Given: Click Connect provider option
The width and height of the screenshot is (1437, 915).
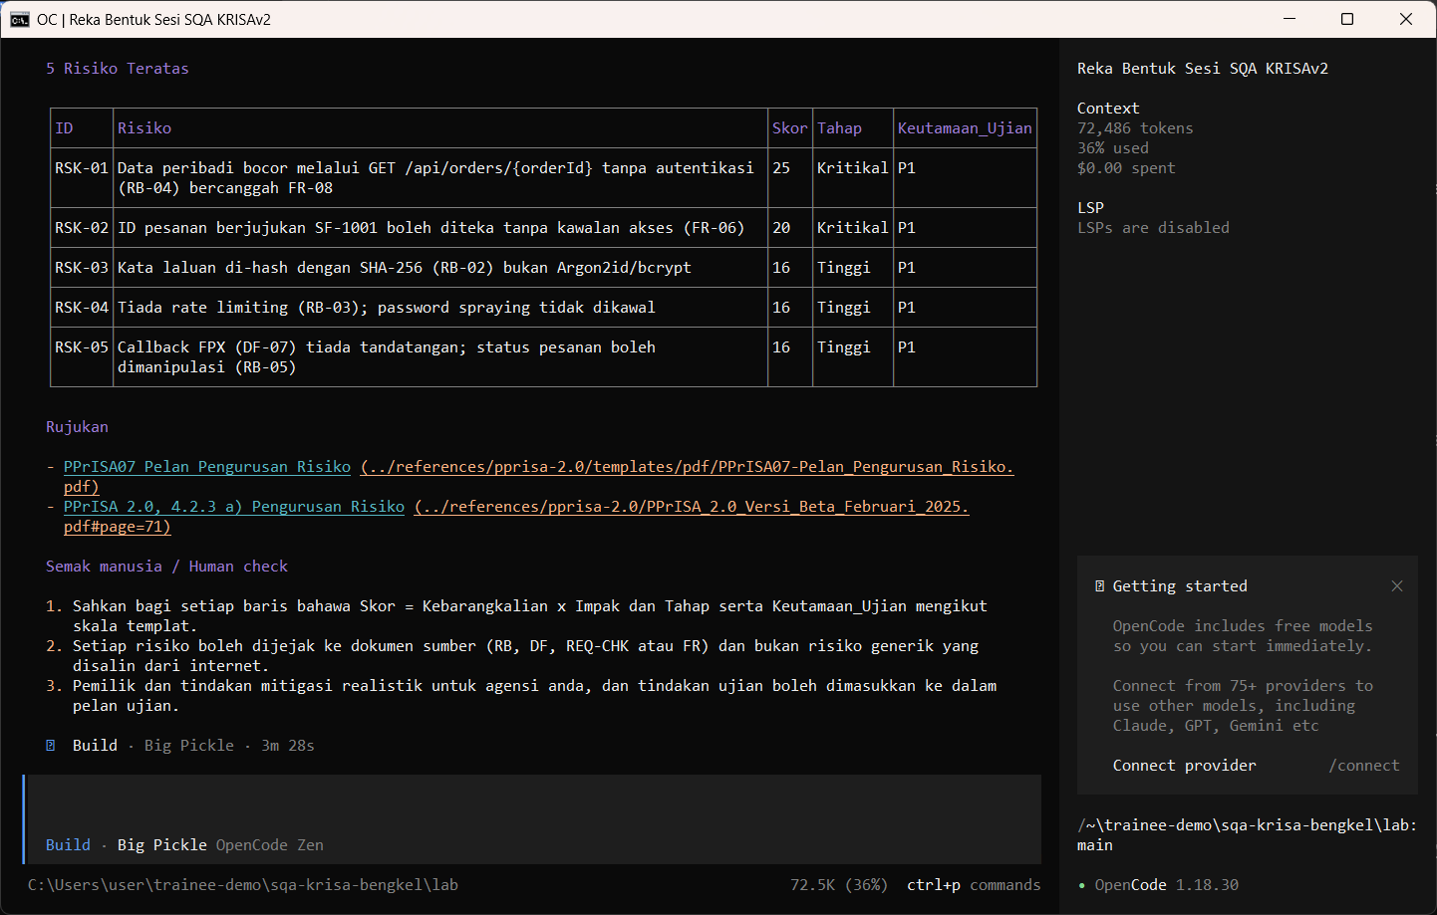Looking at the screenshot, I should click(x=1184, y=766).
